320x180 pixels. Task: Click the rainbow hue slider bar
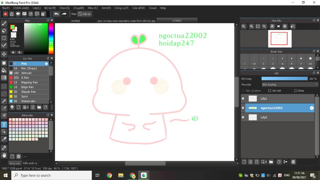click(51, 38)
